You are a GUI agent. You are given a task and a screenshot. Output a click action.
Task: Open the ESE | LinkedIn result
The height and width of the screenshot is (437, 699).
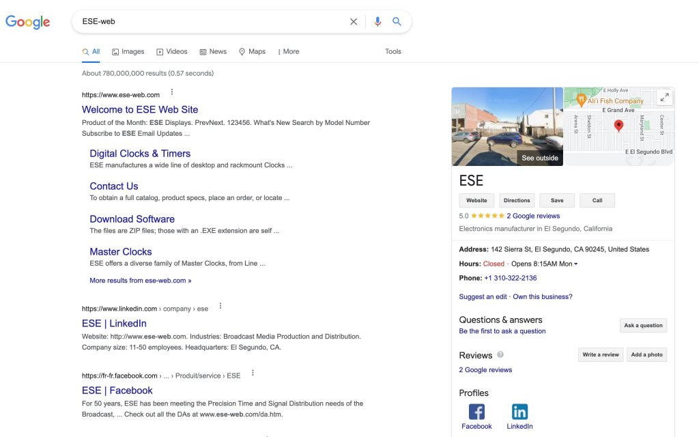coord(114,324)
